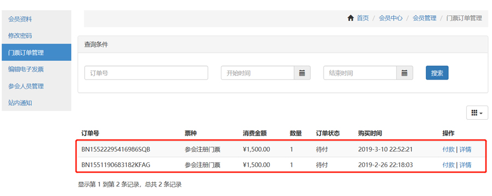The image size is (492, 196).
Task: Open the column grid dropdown button
Action: click(477, 113)
